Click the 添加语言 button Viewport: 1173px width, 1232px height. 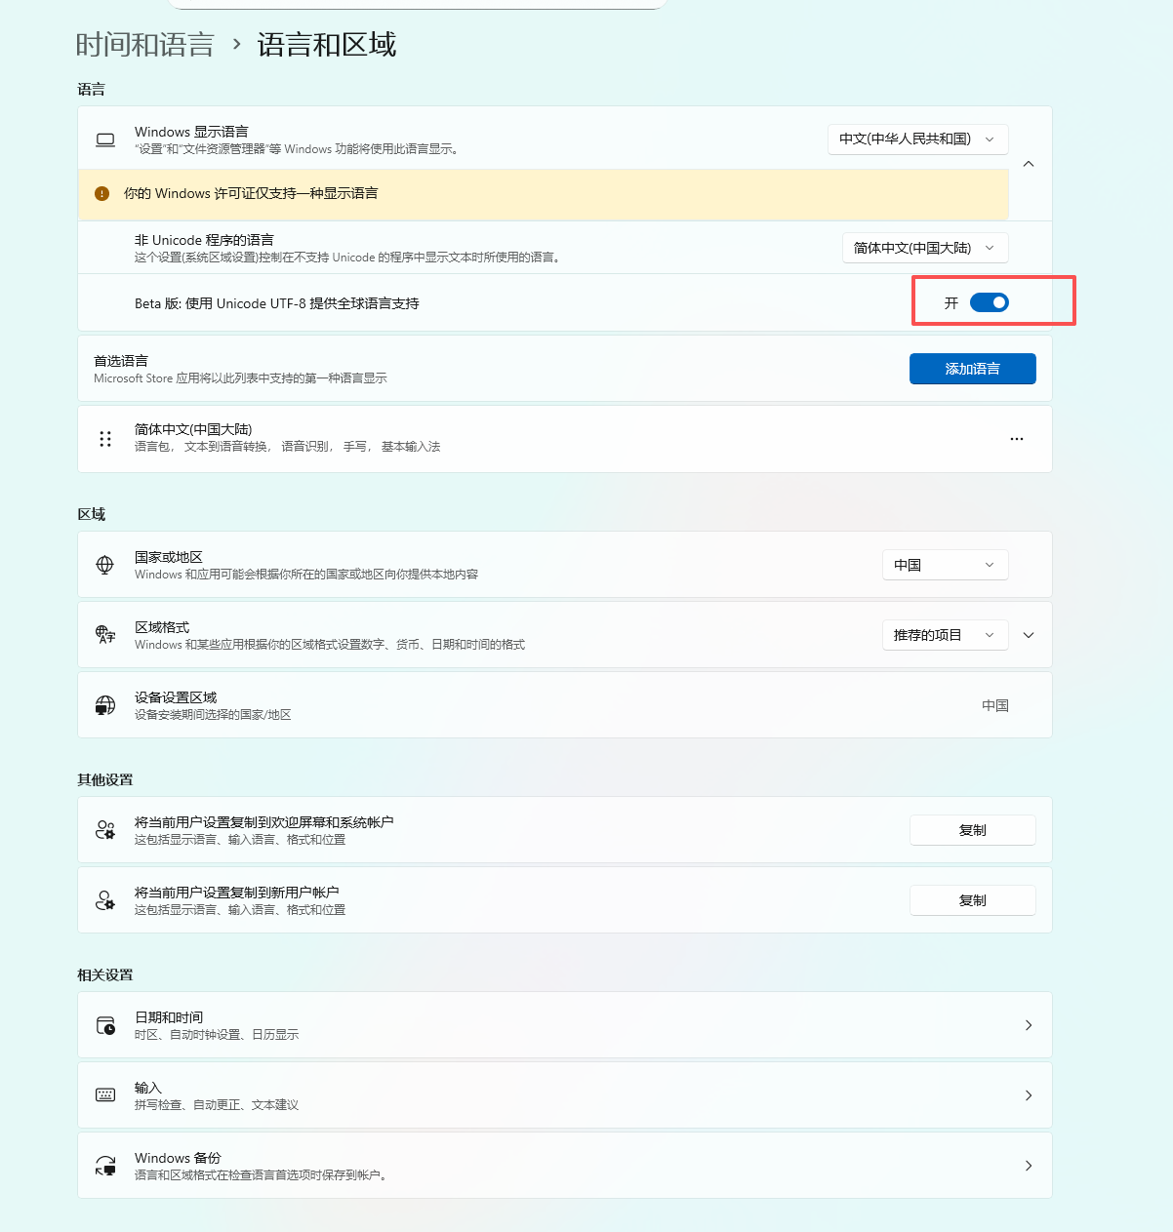click(x=972, y=369)
